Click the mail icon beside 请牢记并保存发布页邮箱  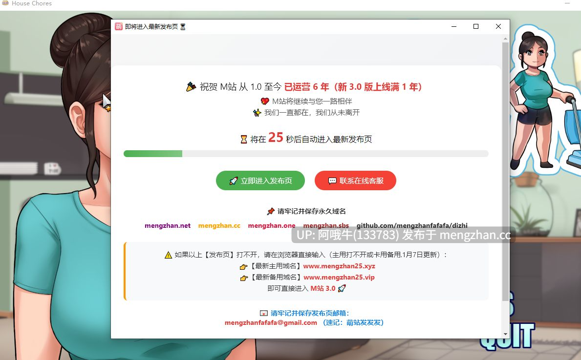(x=263, y=313)
